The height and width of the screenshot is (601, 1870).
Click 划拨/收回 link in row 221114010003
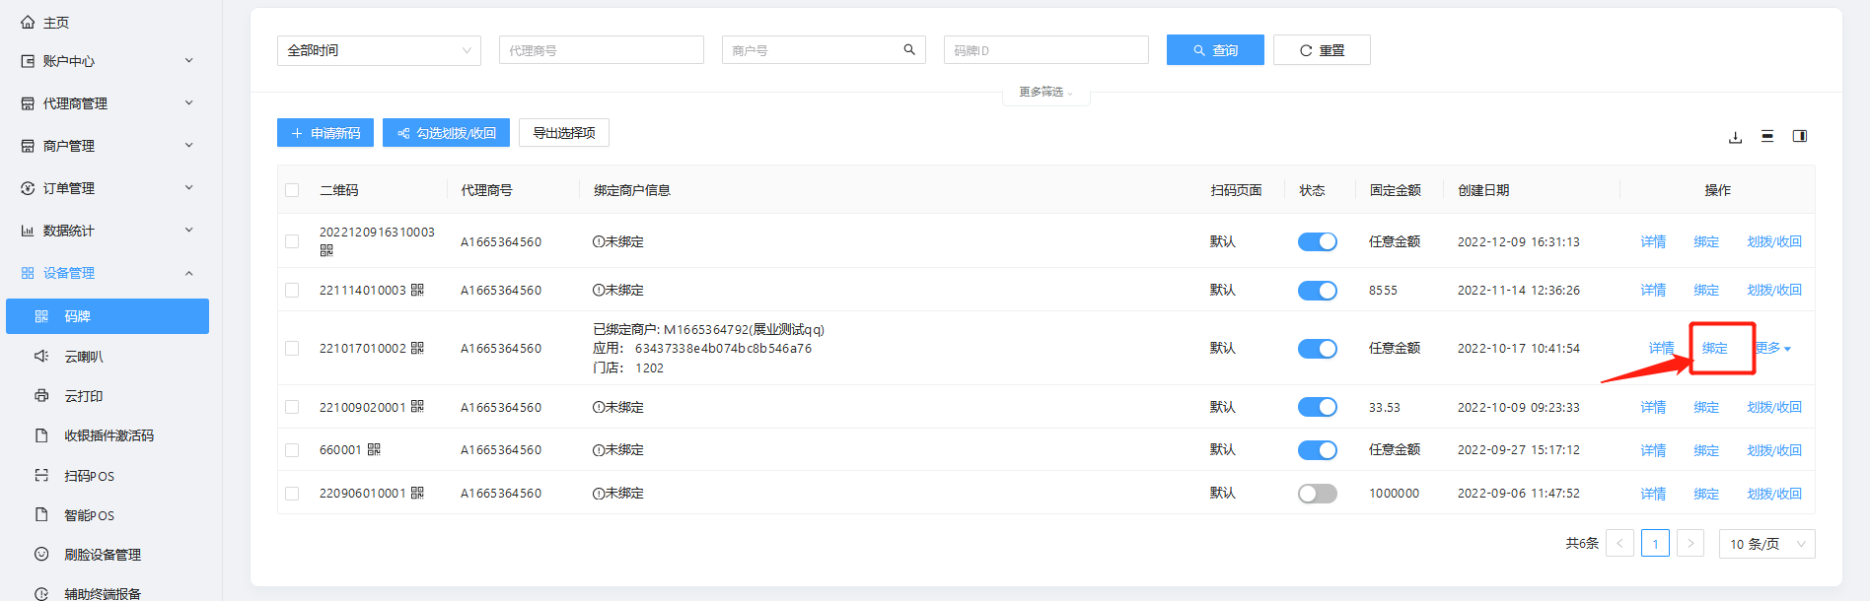coord(1774,290)
